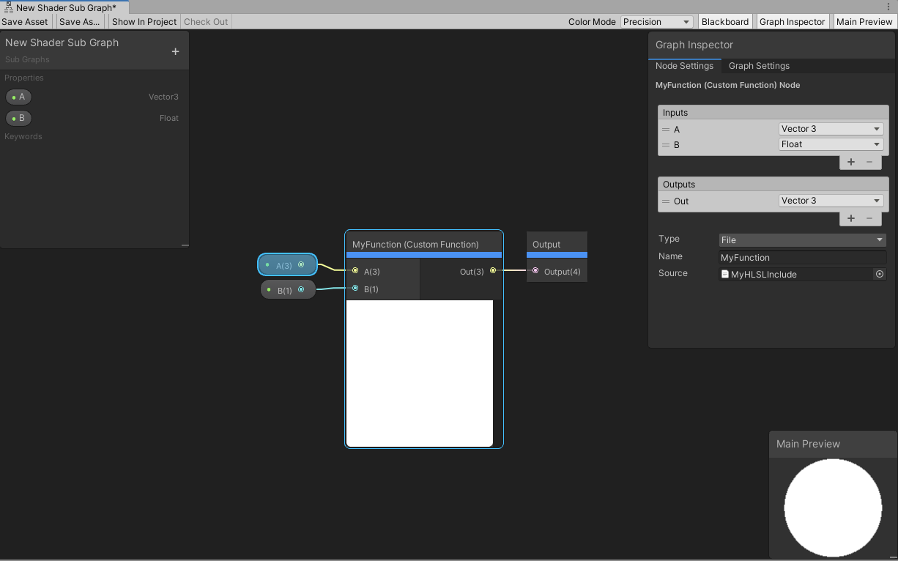Image resolution: width=898 pixels, height=561 pixels.
Task: Open the type dropdown for input B
Action: click(831, 144)
